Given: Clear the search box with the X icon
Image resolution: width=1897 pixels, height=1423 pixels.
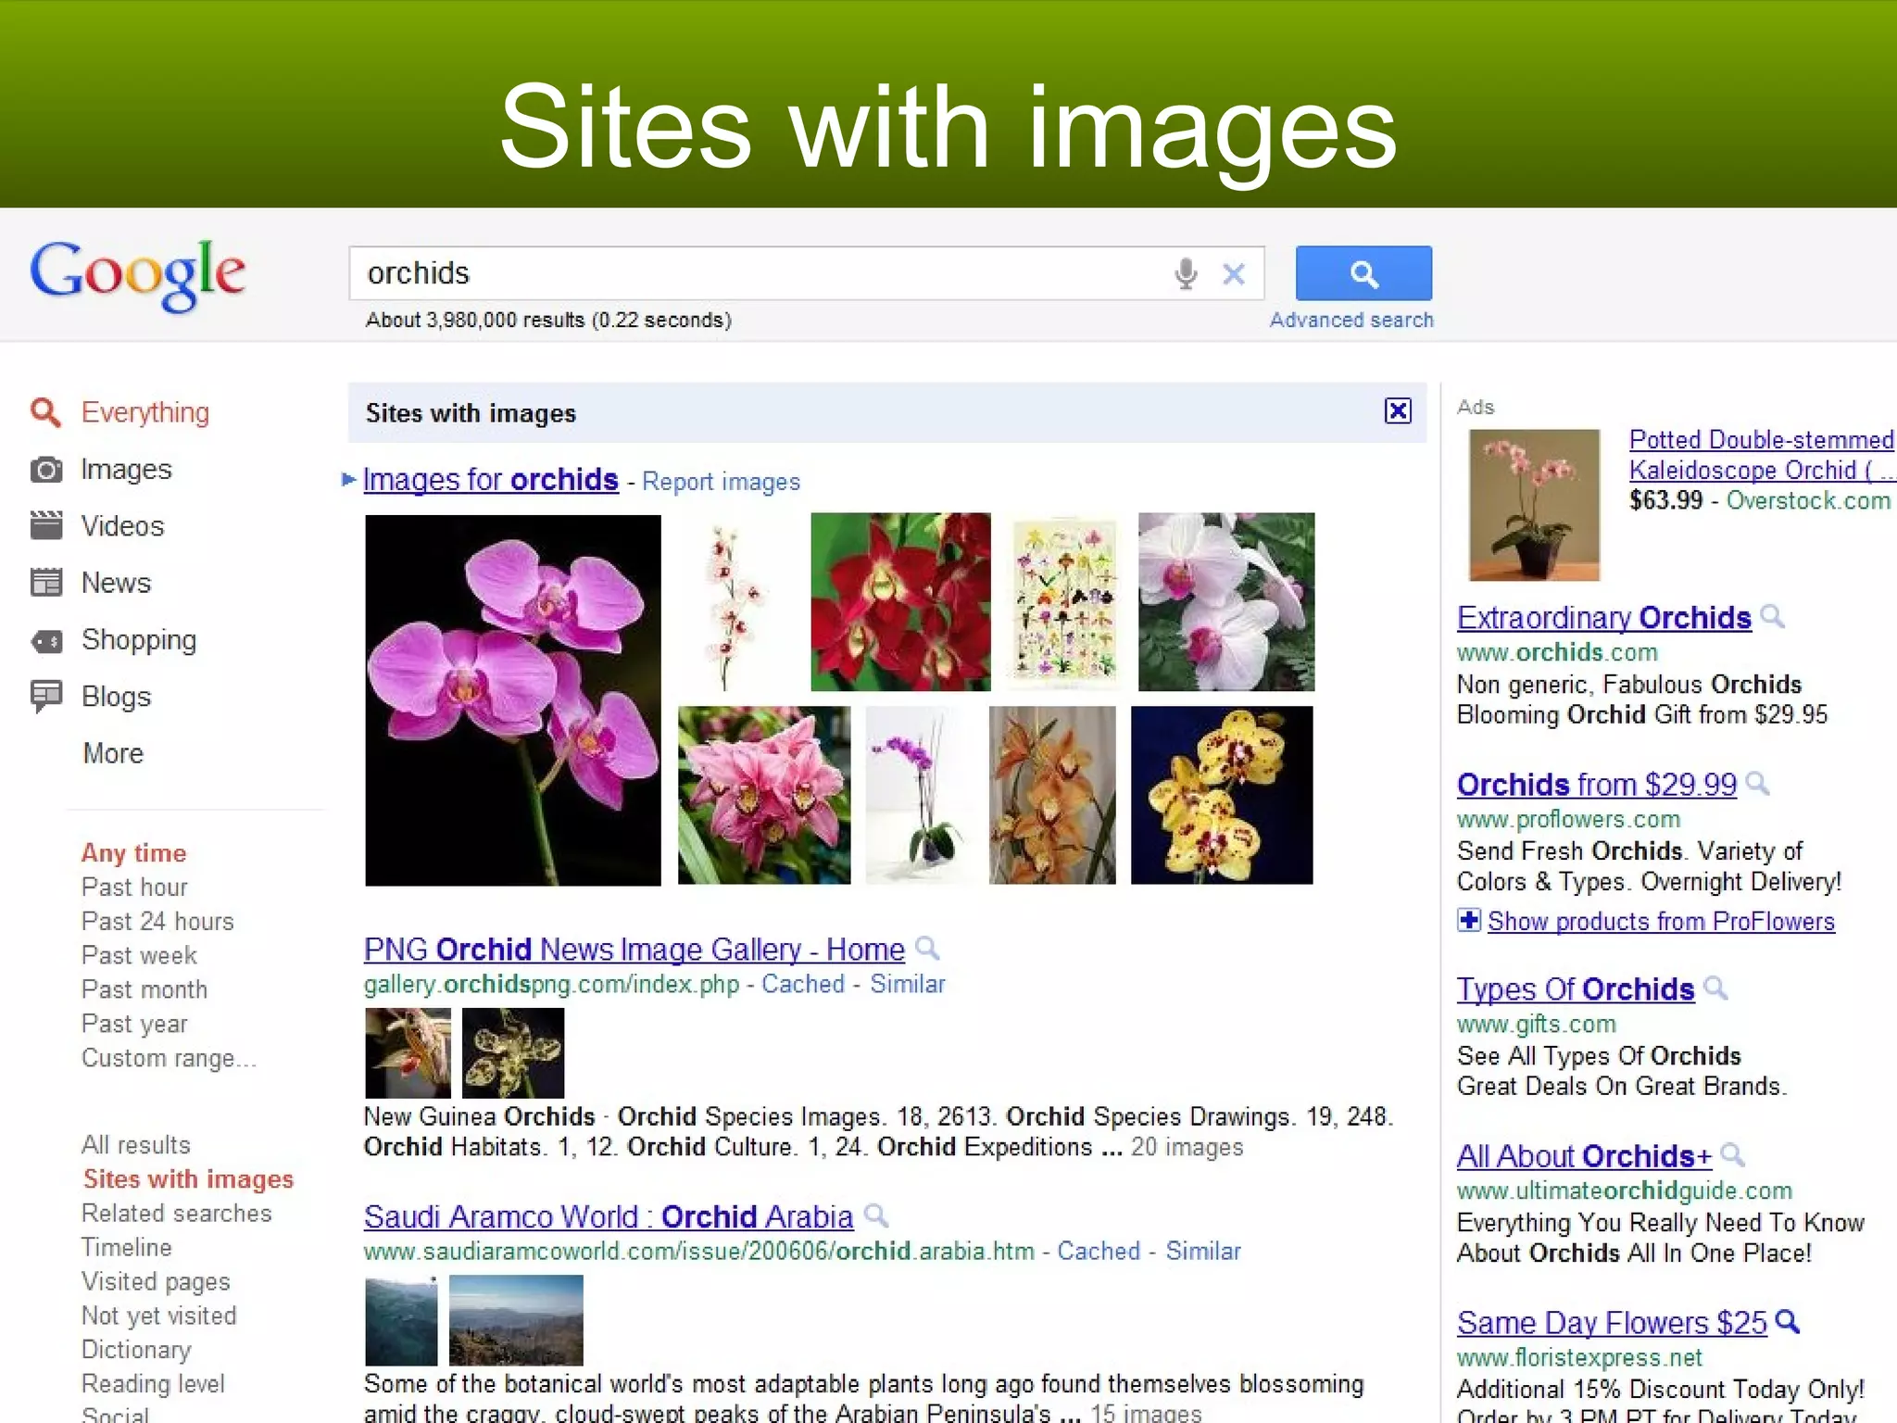Looking at the screenshot, I should coord(1234,273).
